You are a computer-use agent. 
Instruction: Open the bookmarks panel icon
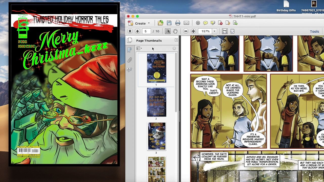pos(129,50)
